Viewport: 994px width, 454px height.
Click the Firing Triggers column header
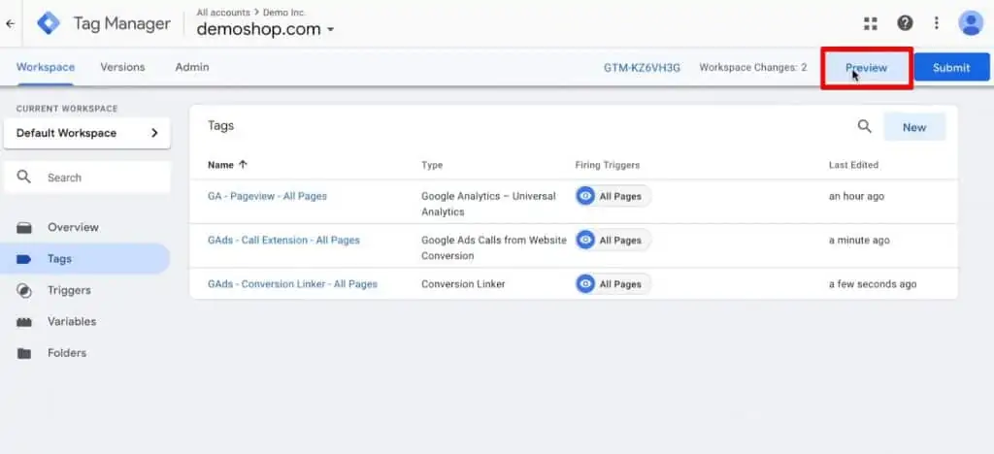coord(608,165)
